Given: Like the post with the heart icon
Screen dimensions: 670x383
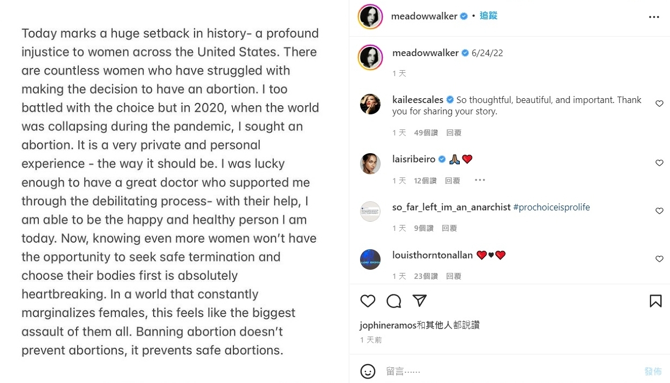Looking at the screenshot, I should click(368, 301).
